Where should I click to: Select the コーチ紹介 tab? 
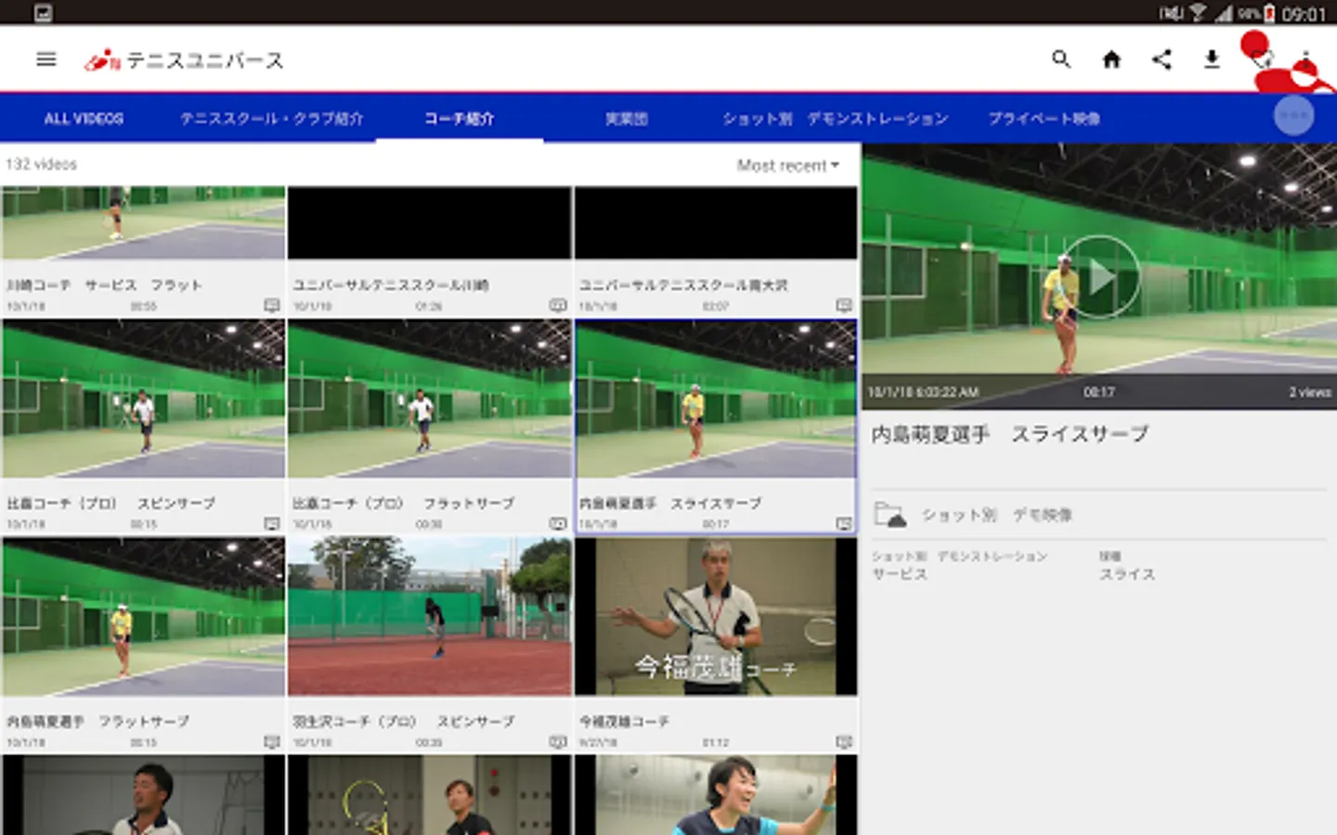coord(460,118)
